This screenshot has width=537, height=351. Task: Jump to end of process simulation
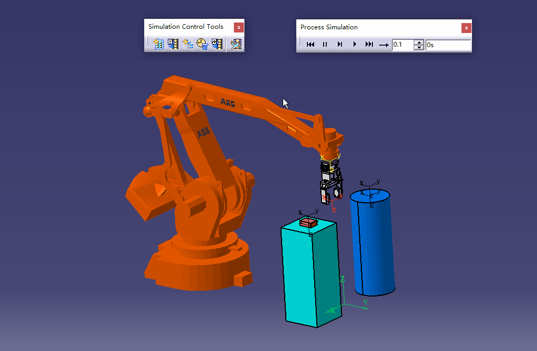tap(369, 45)
